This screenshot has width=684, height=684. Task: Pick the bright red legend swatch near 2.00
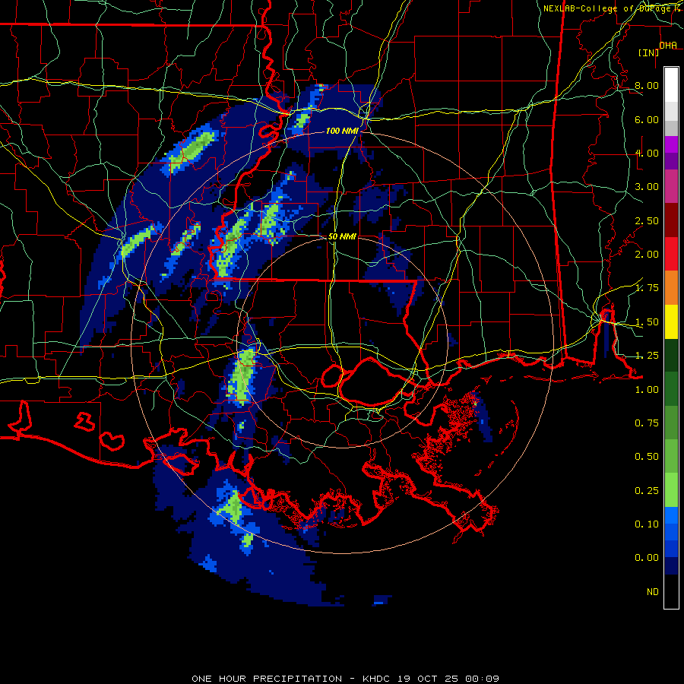click(x=671, y=254)
